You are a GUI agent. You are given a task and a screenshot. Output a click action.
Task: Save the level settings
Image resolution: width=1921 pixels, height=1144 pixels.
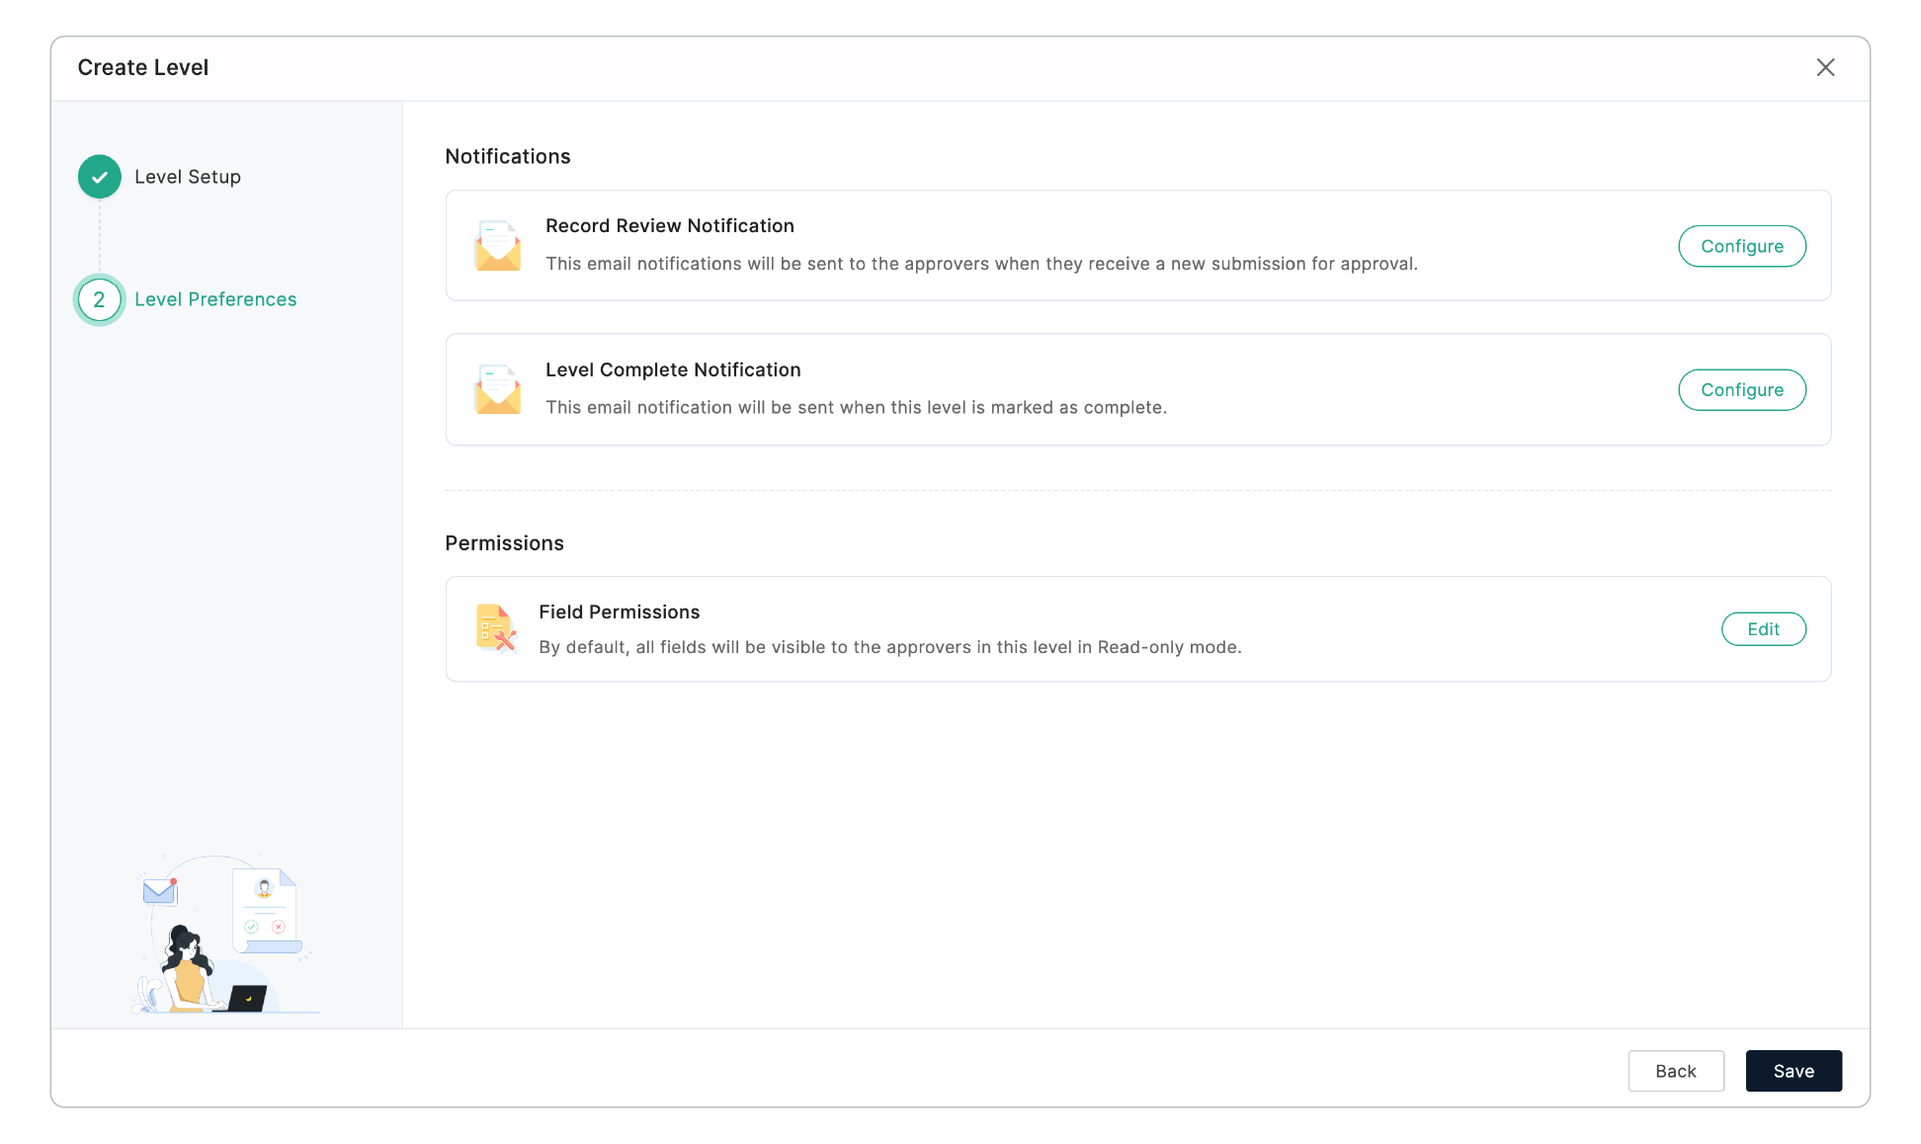[x=1793, y=1071]
